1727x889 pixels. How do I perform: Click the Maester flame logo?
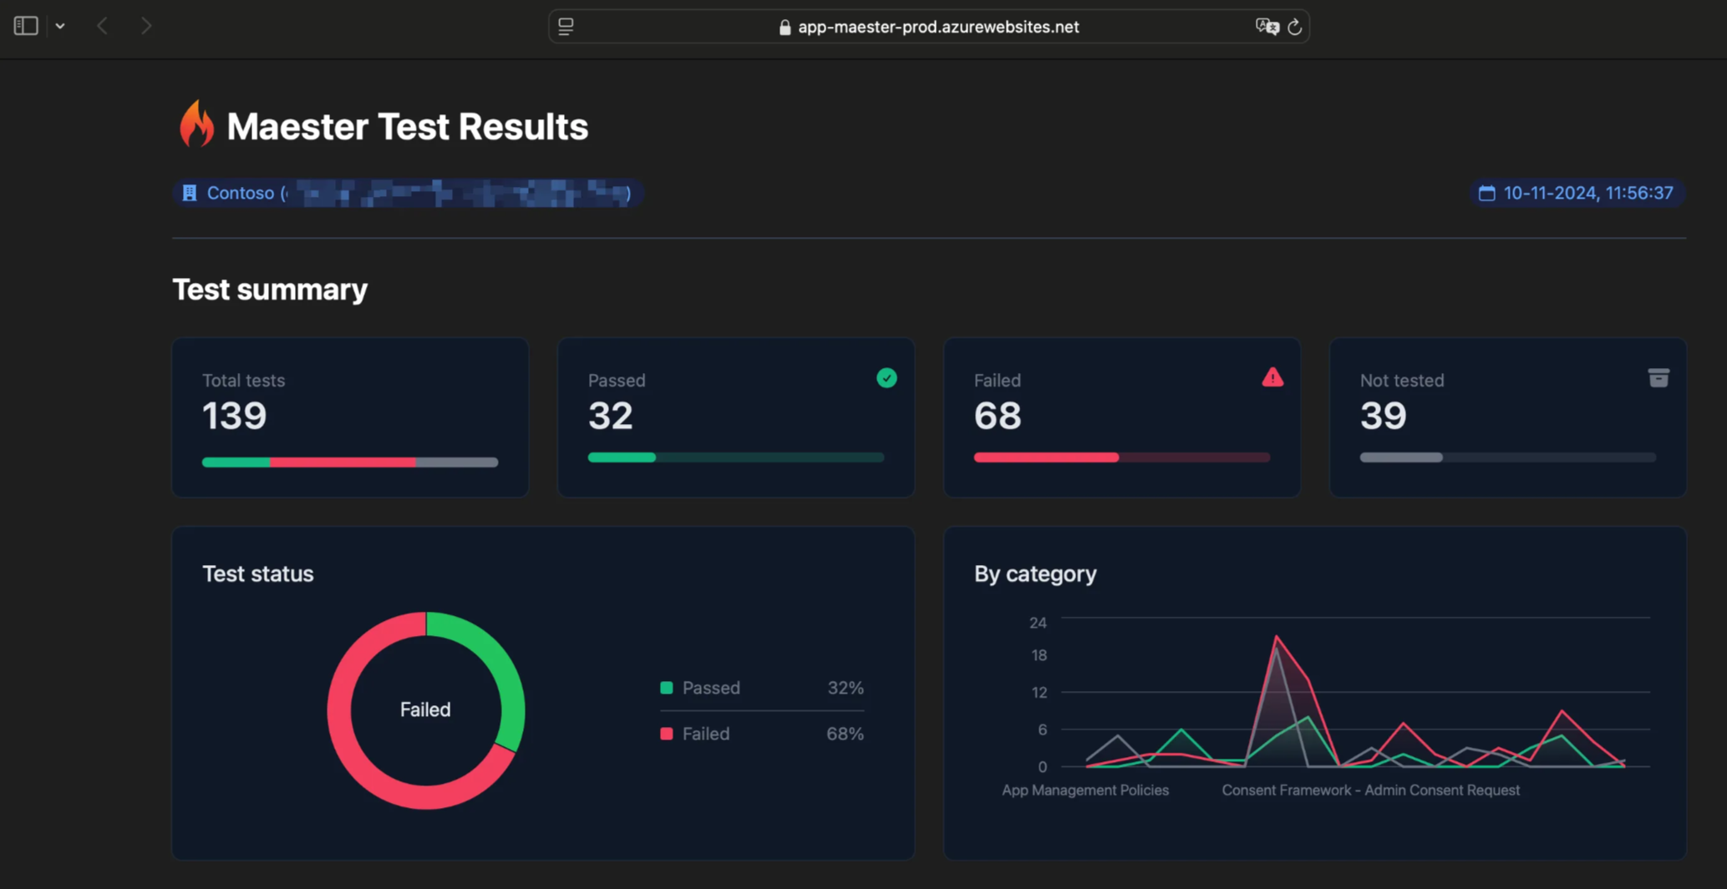pyautogui.click(x=196, y=124)
